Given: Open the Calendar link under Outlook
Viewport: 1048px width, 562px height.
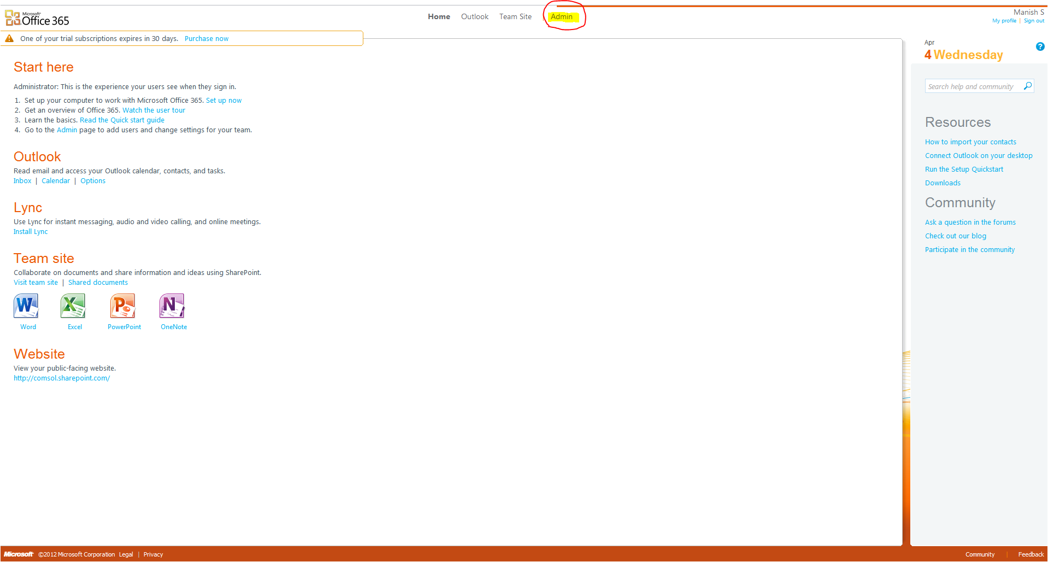Looking at the screenshot, I should pos(56,181).
